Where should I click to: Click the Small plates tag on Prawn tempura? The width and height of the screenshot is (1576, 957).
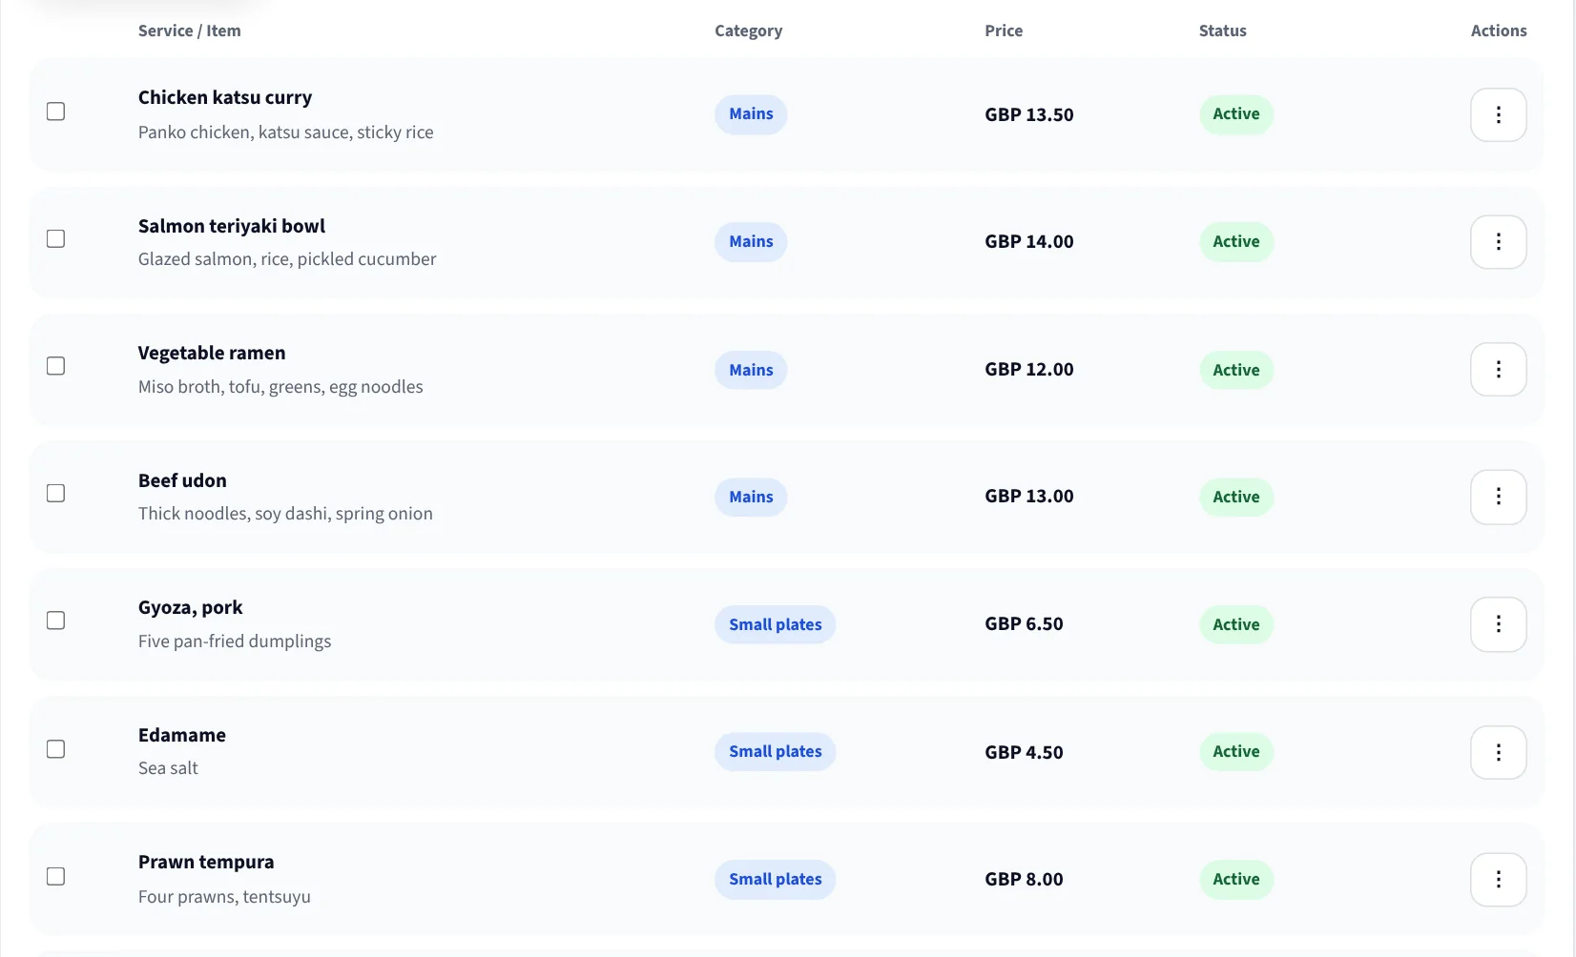click(x=775, y=879)
